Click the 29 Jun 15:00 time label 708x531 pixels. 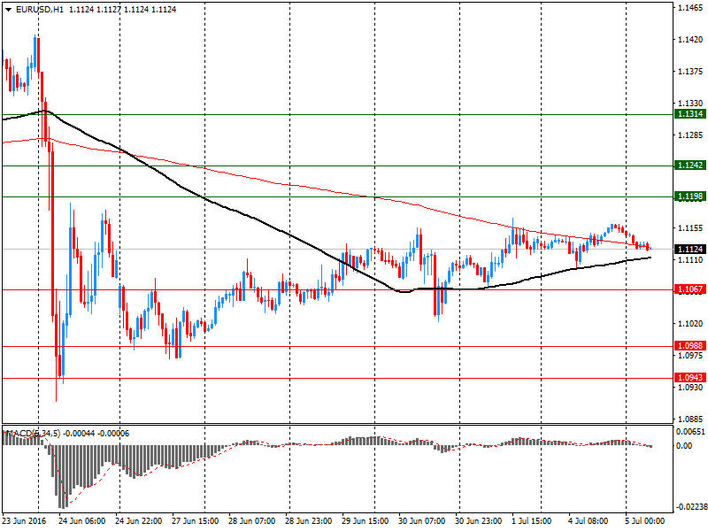click(365, 520)
